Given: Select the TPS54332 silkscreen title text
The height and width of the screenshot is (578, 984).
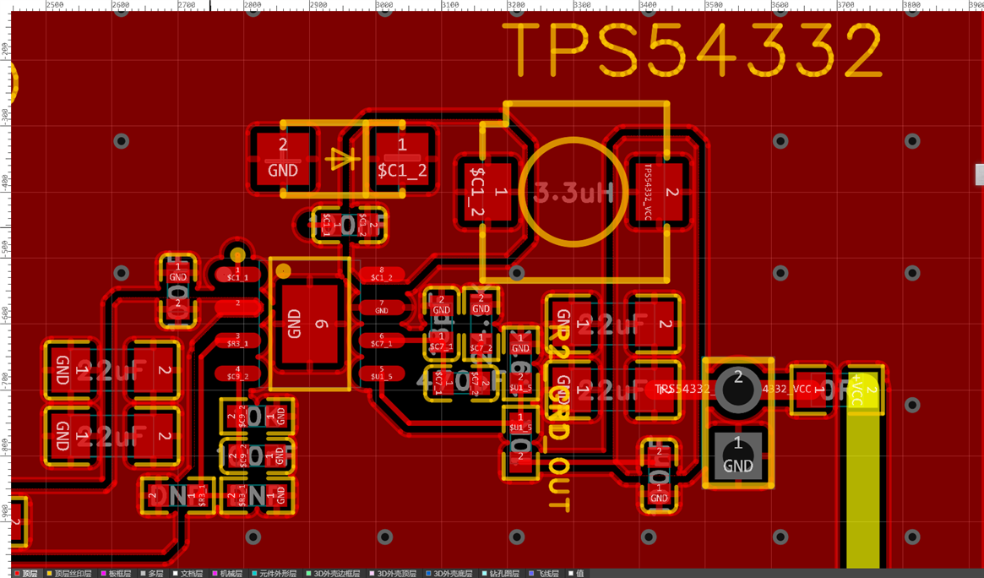Looking at the screenshot, I should 693,50.
